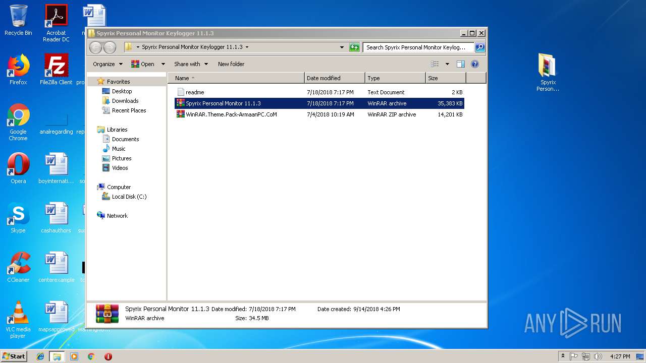Expand the Open button dropdown arrow
Image resolution: width=646 pixels, height=363 pixels.
pyautogui.click(x=163, y=64)
